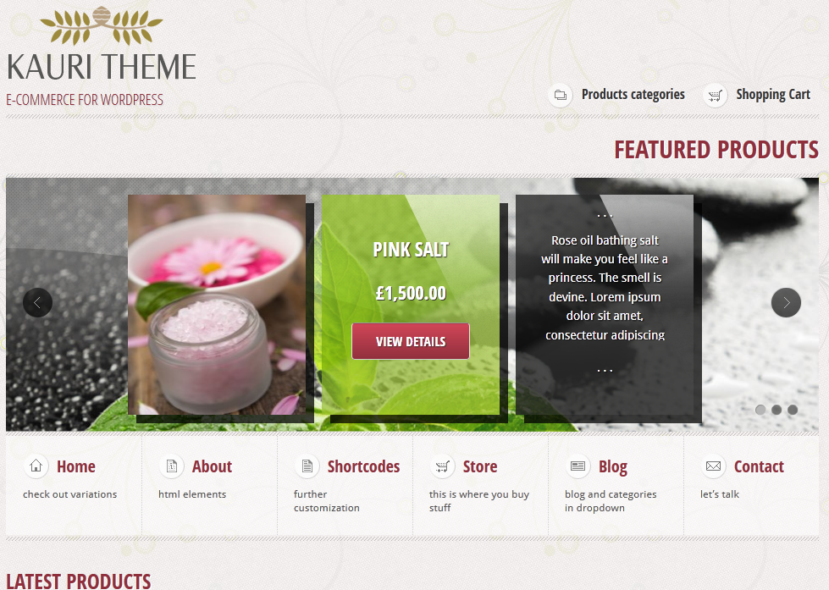Screen dimensions: 829x590
Task: Open the Products categories dropdown
Action: tap(633, 95)
